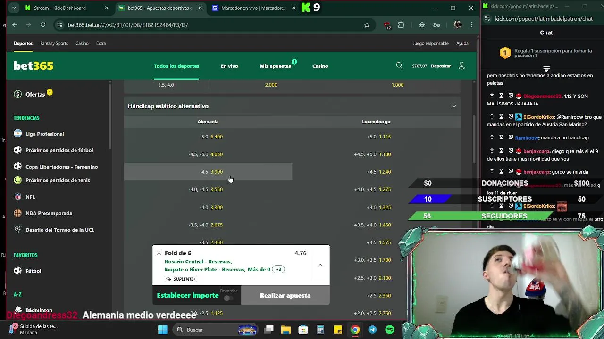
Task: Switch to Marcador en vivo browser tab
Action: click(x=253, y=8)
